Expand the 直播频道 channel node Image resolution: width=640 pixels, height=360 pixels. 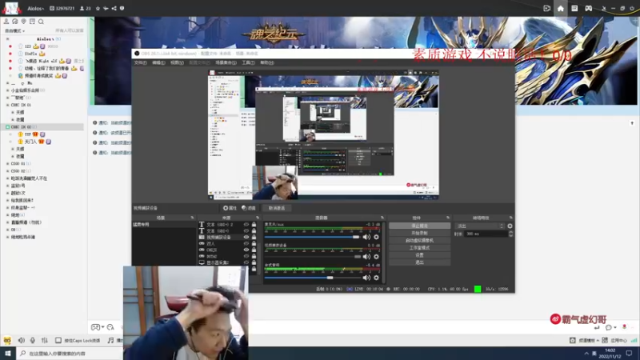[x=7, y=222]
